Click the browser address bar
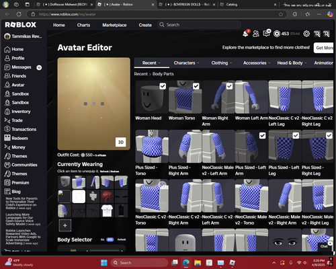This screenshot has height=269, width=336. click(157, 14)
